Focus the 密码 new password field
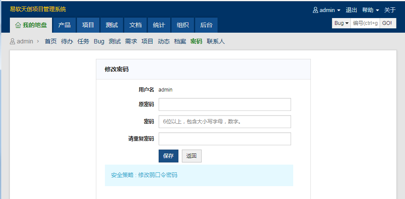Viewport: 405px width, 199px height. click(x=225, y=122)
